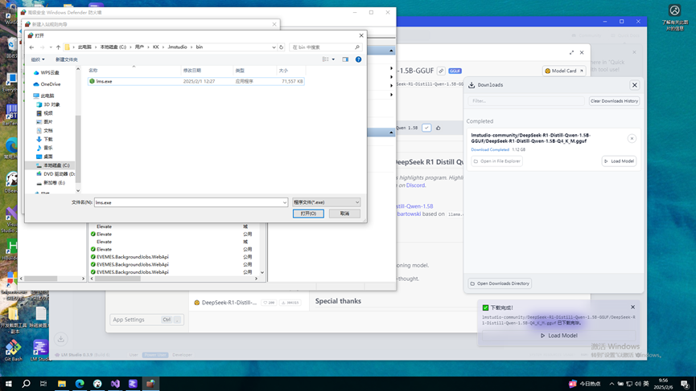Click Load Model in the 下载完成 notification

pyautogui.click(x=559, y=336)
